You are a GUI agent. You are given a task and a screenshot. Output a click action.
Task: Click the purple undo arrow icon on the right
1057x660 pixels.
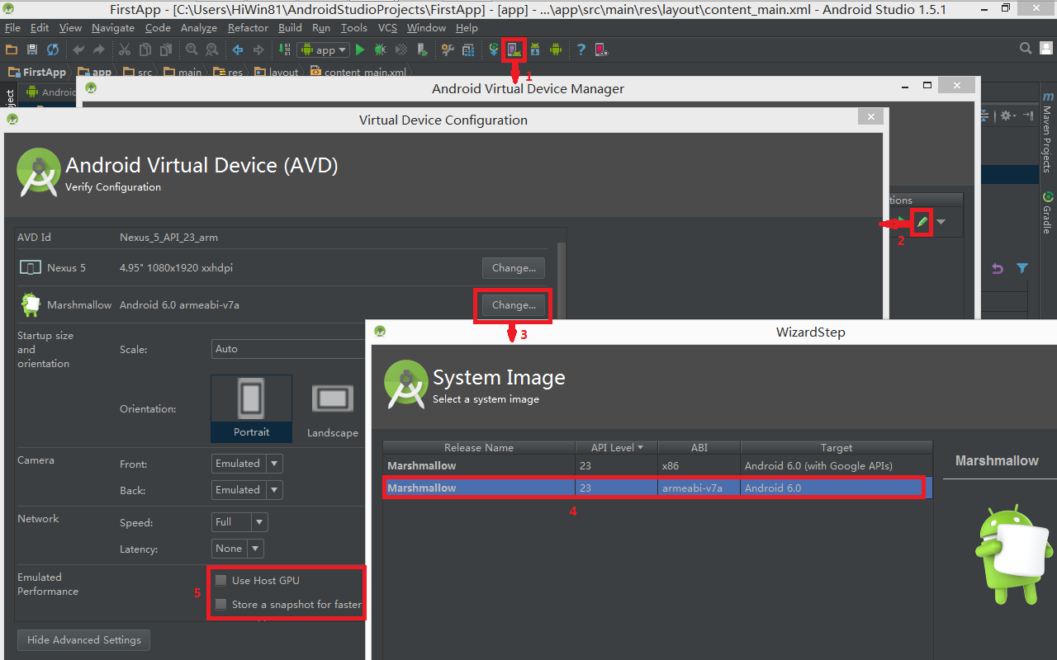(998, 268)
